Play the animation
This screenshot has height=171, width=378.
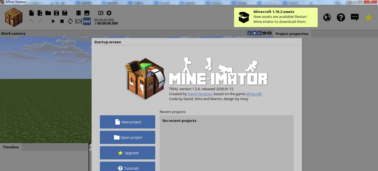(53, 21)
